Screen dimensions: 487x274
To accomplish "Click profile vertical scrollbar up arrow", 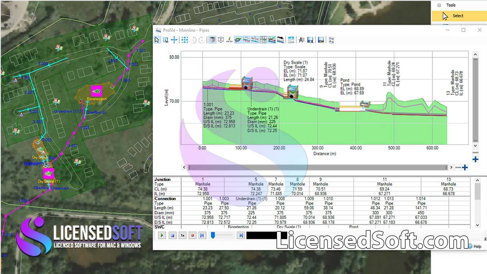I will (475, 54).
